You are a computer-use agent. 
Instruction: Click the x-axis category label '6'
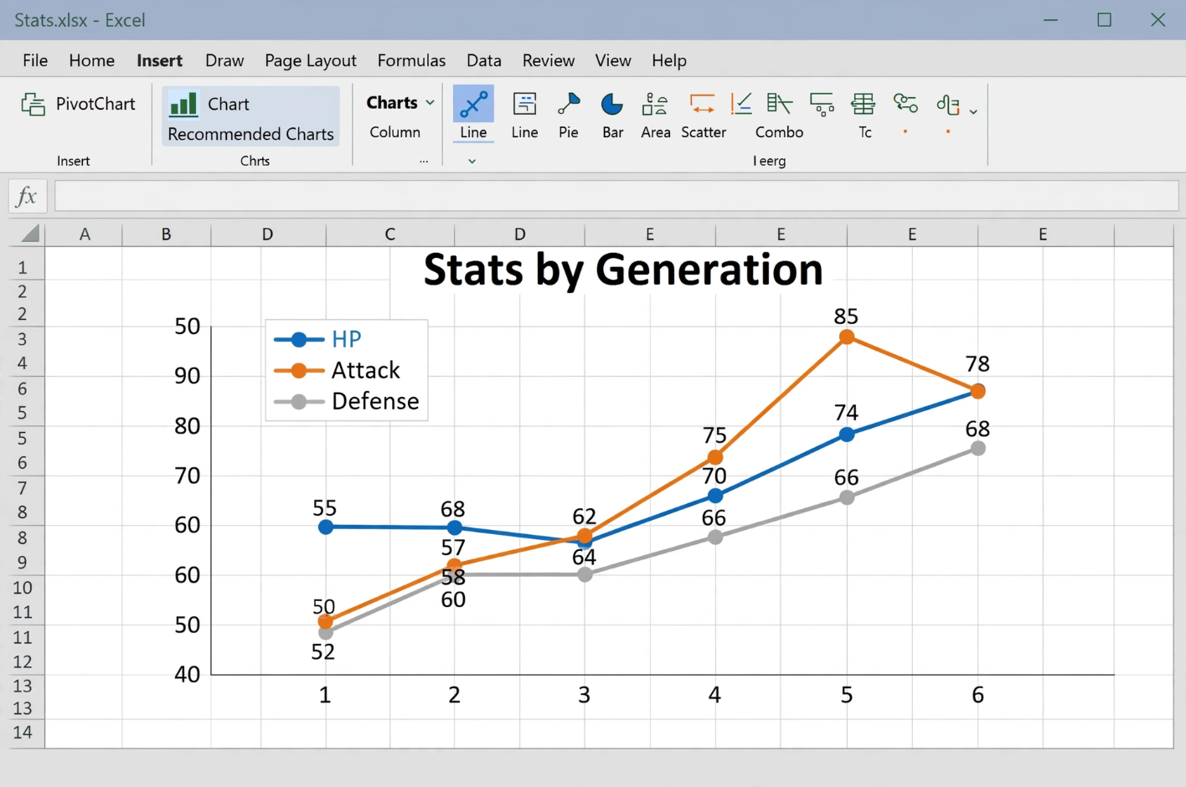977,695
